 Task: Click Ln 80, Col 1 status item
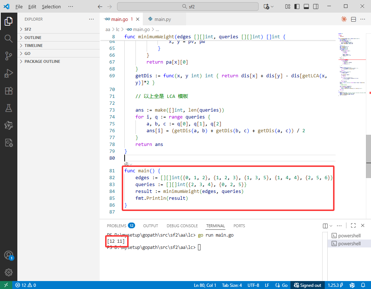point(205,285)
